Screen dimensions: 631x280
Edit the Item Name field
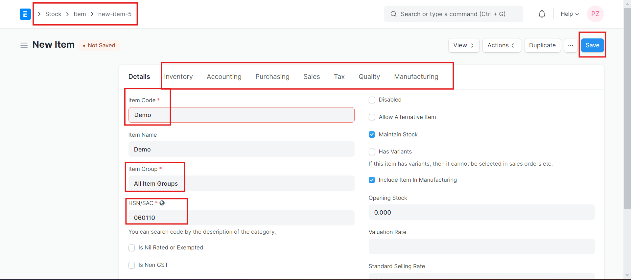242,149
